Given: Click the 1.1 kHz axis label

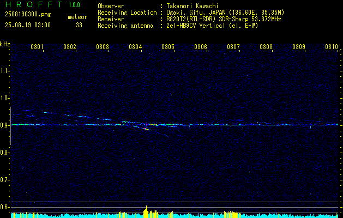Looking at the screenshot, I should coord(4,71).
